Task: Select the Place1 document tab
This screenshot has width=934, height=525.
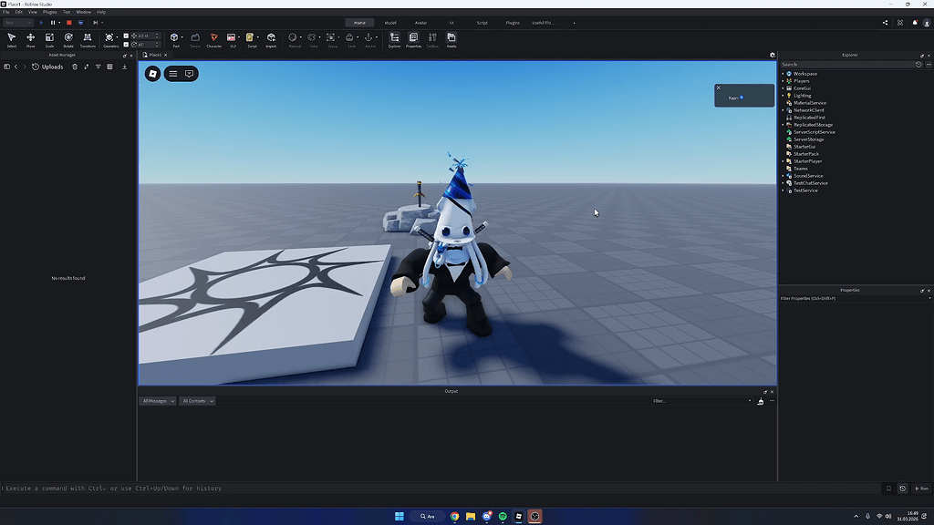Action: point(155,55)
